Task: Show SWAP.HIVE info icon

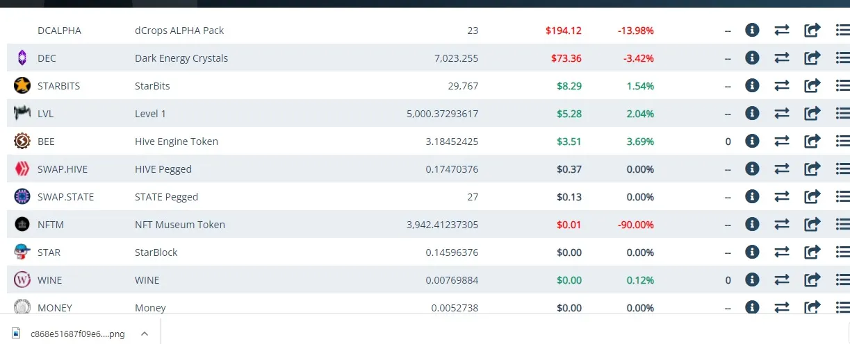Action: 751,169
